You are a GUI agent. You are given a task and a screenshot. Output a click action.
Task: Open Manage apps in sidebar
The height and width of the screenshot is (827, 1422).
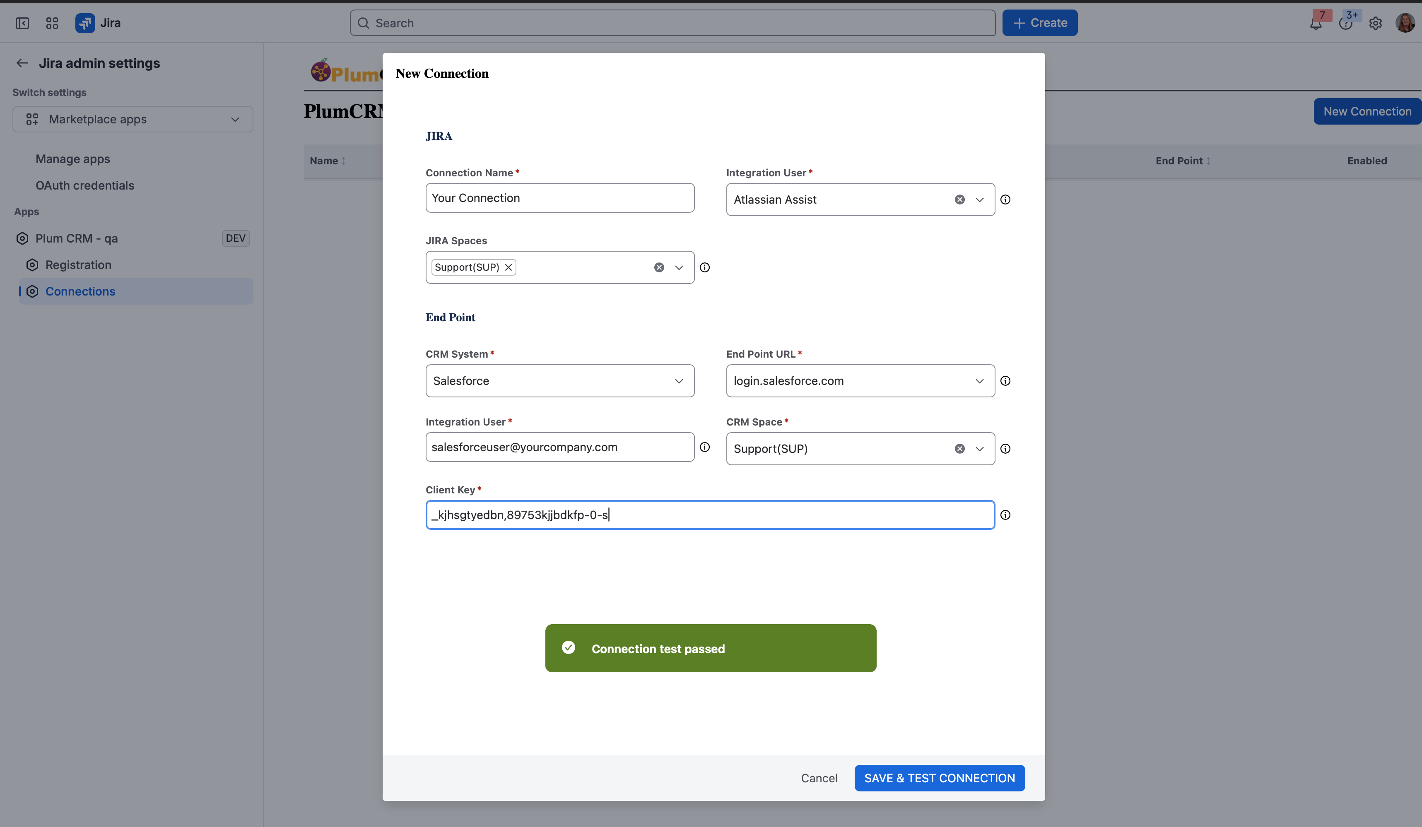[x=73, y=159]
